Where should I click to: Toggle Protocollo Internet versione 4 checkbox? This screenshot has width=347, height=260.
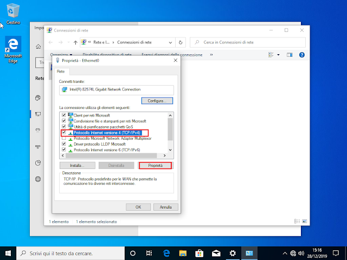click(64, 132)
